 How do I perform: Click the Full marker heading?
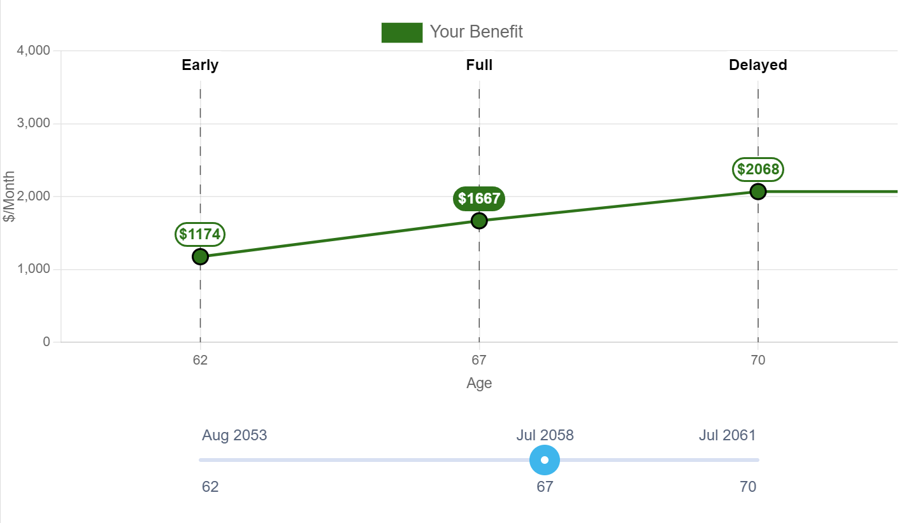coord(479,65)
